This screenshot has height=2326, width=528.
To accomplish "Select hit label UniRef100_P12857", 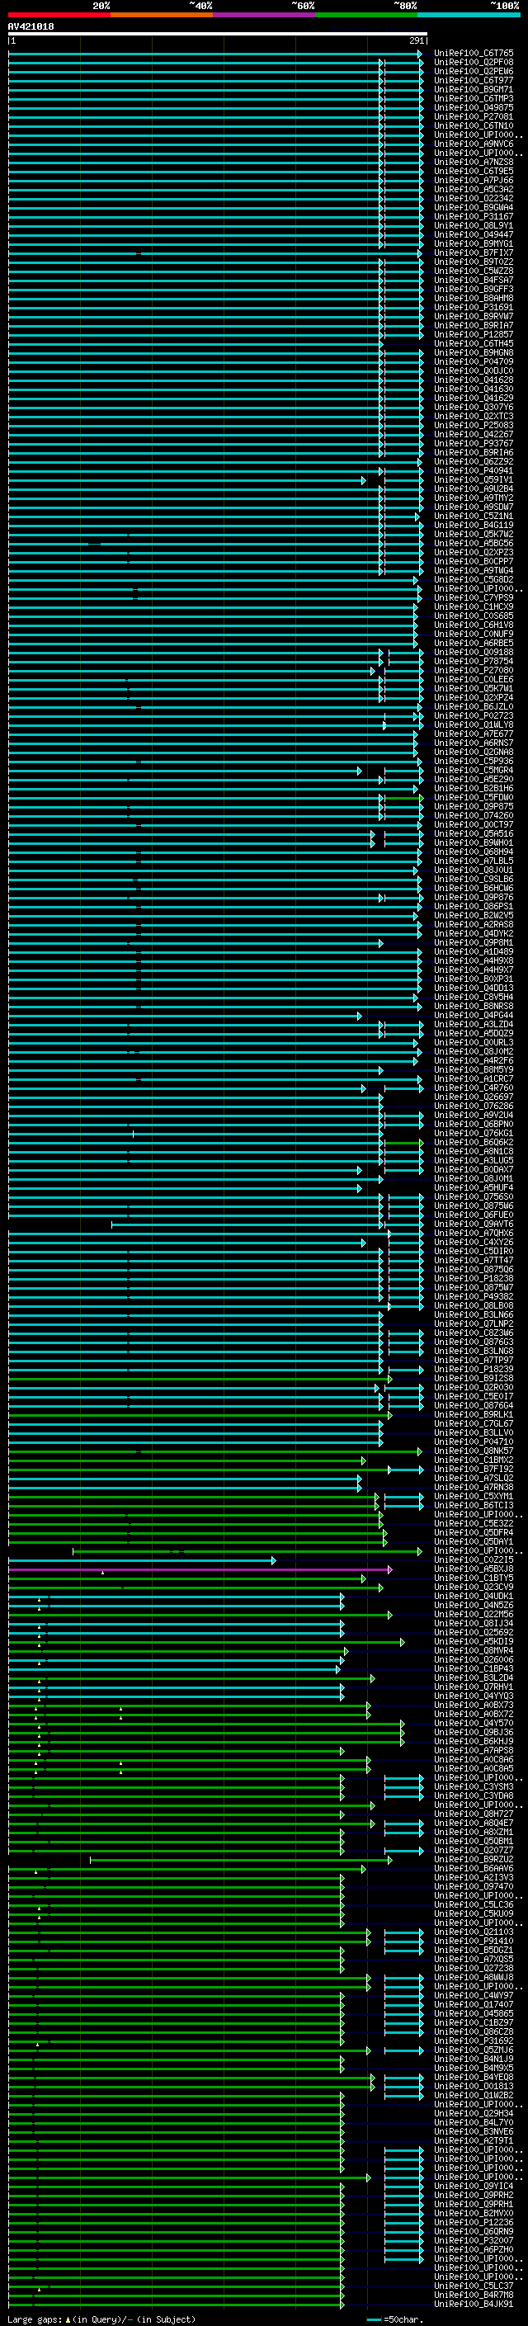I will click(474, 335).
